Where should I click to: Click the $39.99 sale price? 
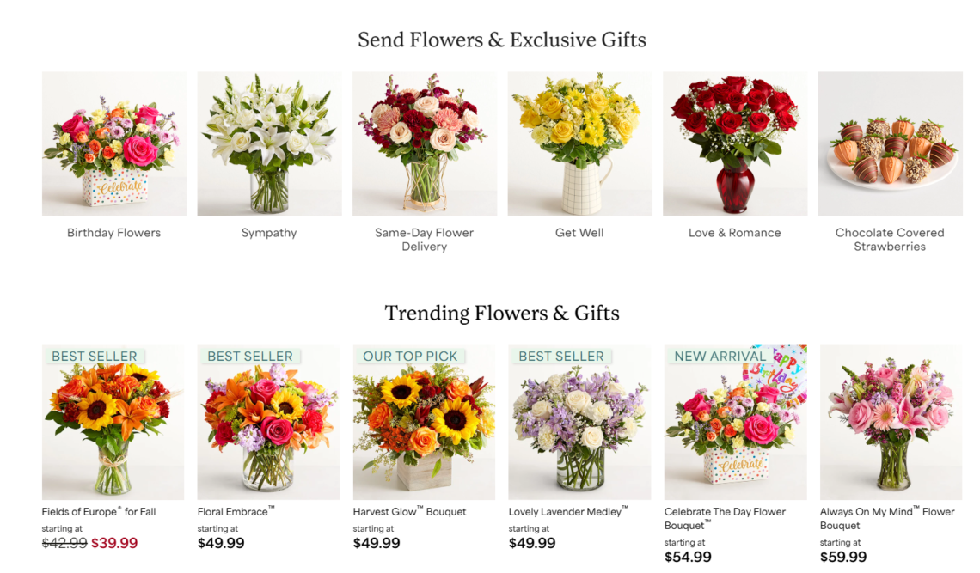pos(114,543)
